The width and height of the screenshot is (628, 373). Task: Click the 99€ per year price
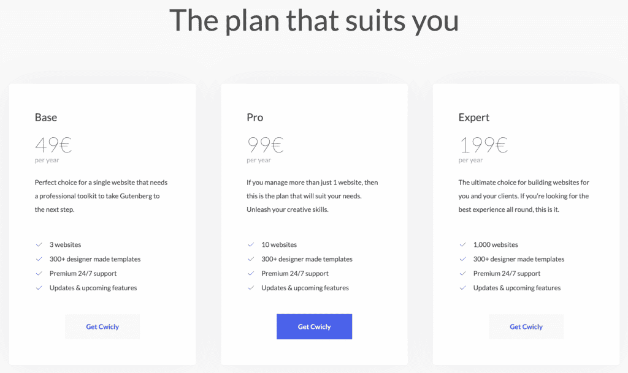click(x=265, y=145)
